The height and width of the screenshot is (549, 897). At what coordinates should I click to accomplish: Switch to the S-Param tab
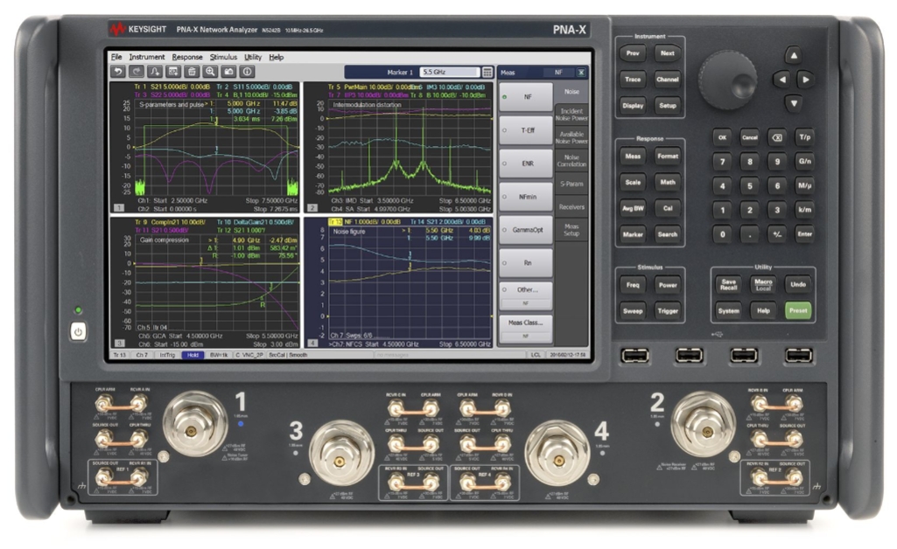coord(571,184)
